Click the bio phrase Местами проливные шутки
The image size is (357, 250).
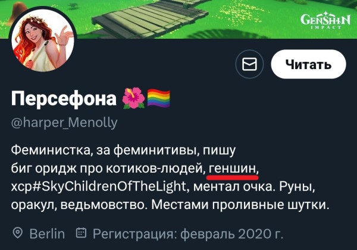pyautogui.click(x=240, y=205)
